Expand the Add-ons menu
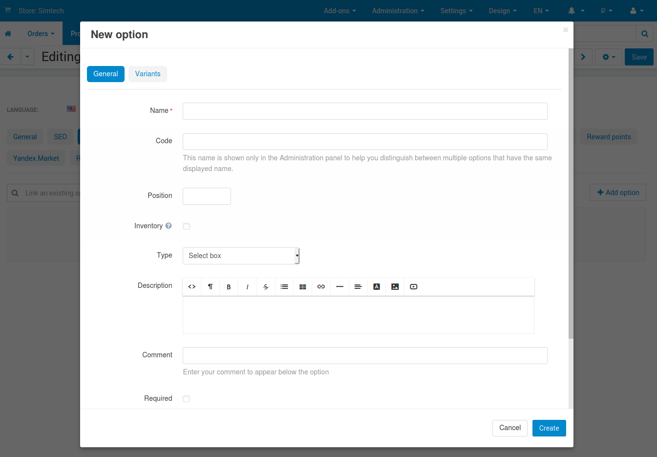This screenshot has width=657, height=457. [340, 11]
